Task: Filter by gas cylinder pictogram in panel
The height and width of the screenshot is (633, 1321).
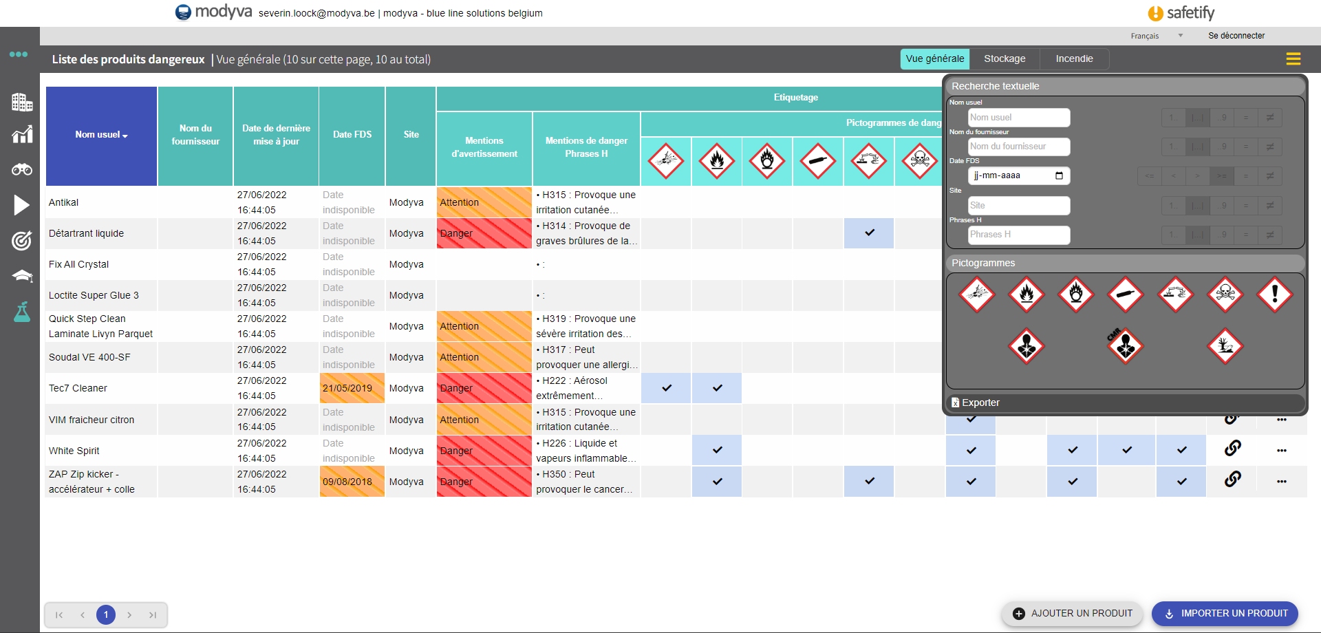Action: 1126,294
